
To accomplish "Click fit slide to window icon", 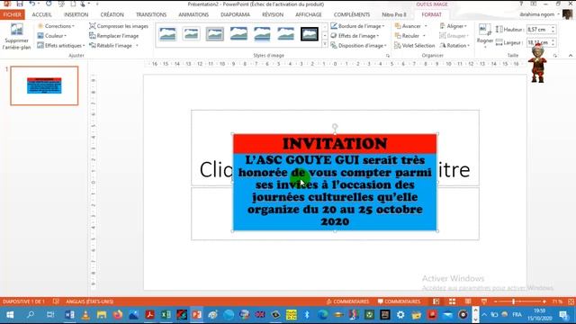I will (571, 301).
